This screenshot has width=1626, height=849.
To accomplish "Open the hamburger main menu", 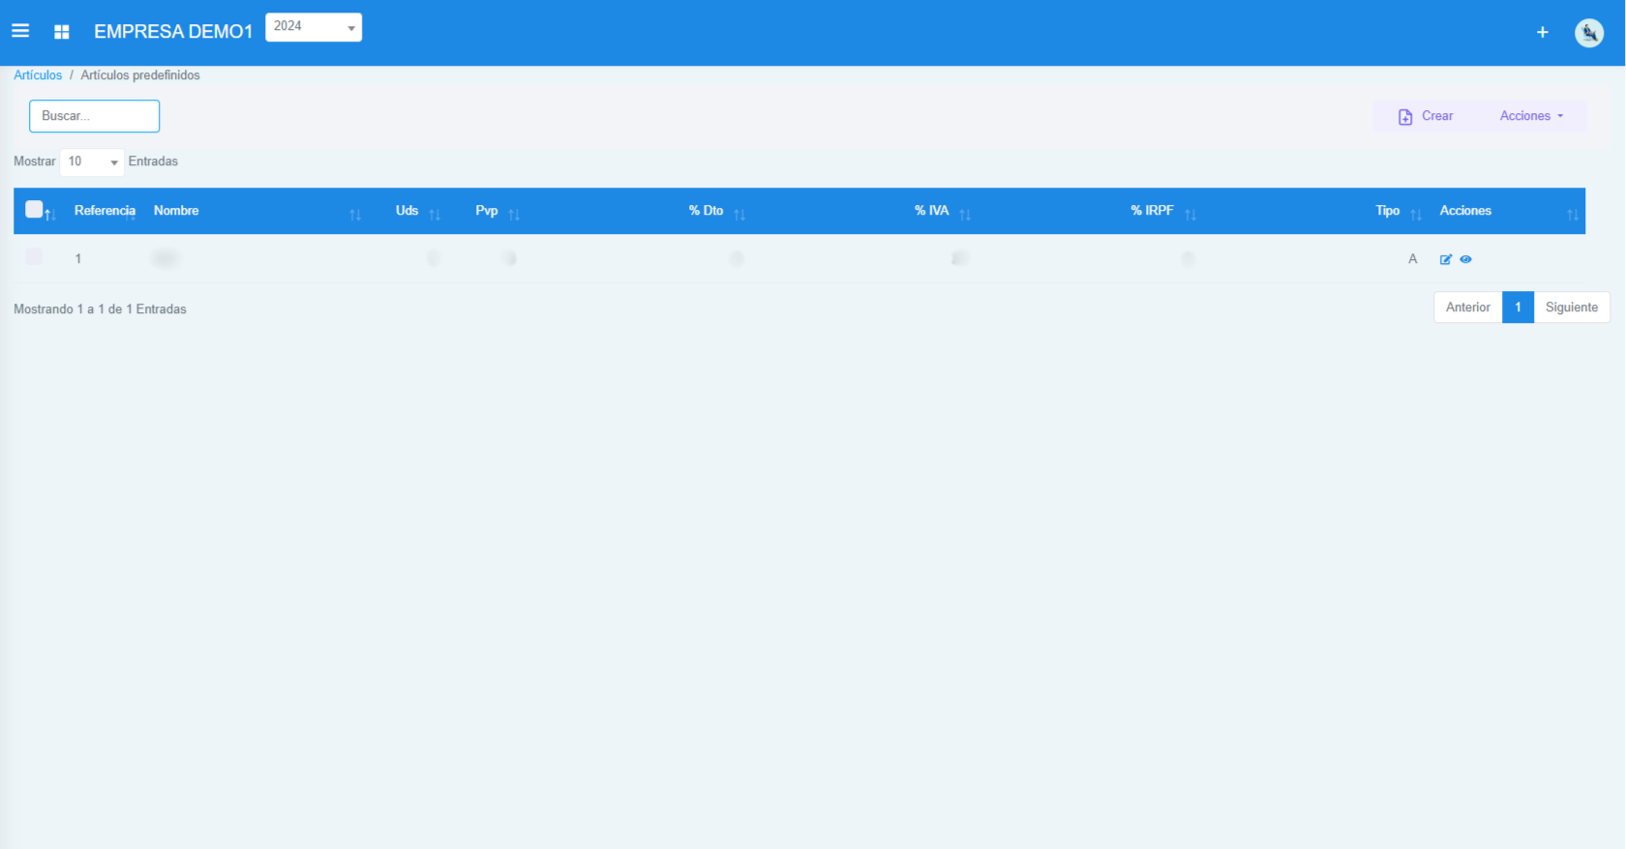I will (x=20, y=31).
